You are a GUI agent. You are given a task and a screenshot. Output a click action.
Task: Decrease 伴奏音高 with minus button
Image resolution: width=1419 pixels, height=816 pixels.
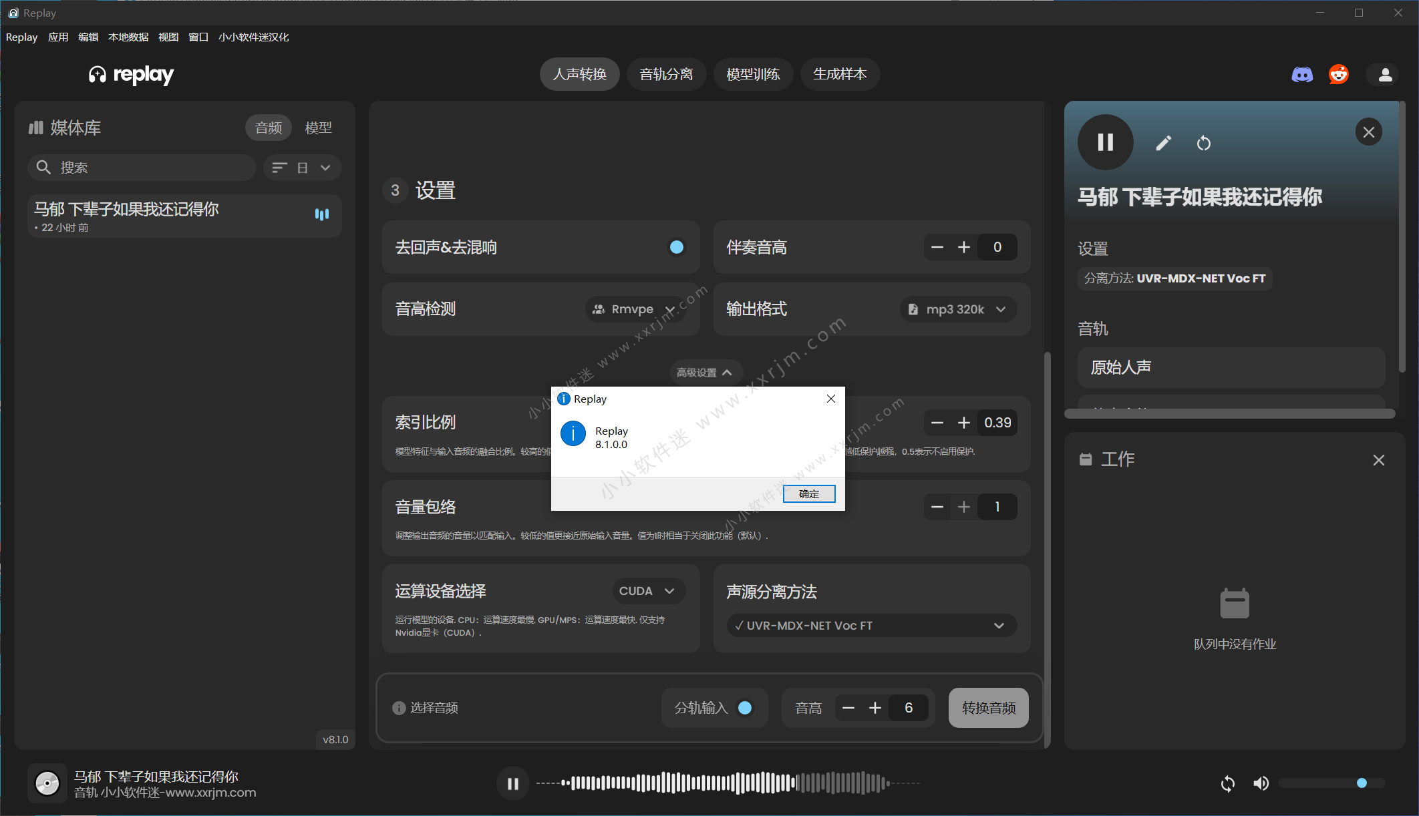[x=937, y=248]
